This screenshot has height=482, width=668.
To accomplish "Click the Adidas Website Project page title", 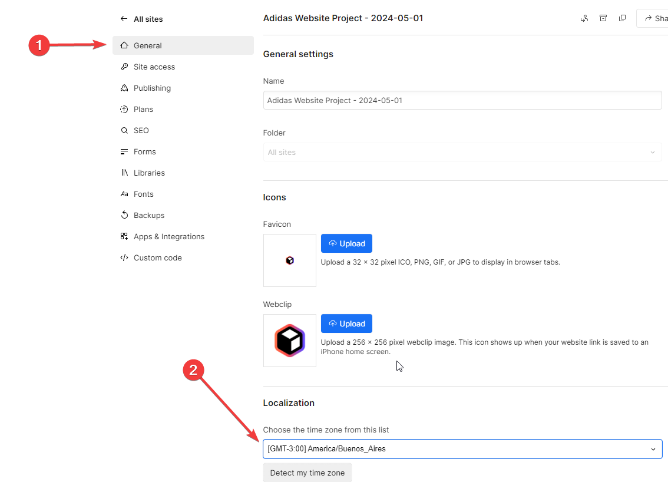I will 343,18.
